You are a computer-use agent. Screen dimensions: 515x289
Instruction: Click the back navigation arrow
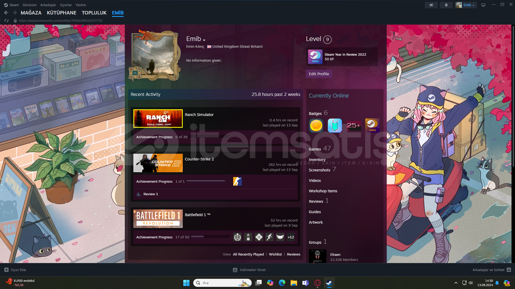click(6, 13)
